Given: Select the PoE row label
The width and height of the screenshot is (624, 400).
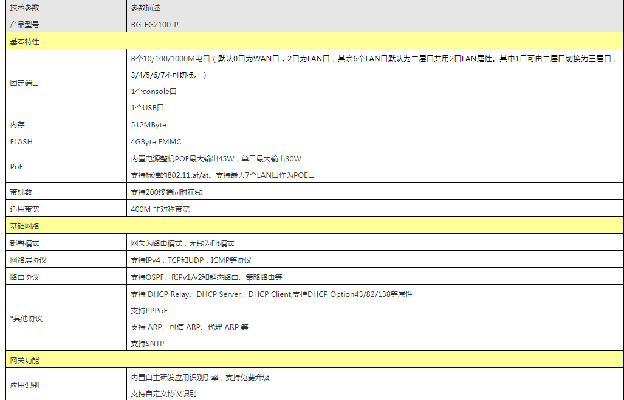Looking at the screenshot, I should [16, 166].
